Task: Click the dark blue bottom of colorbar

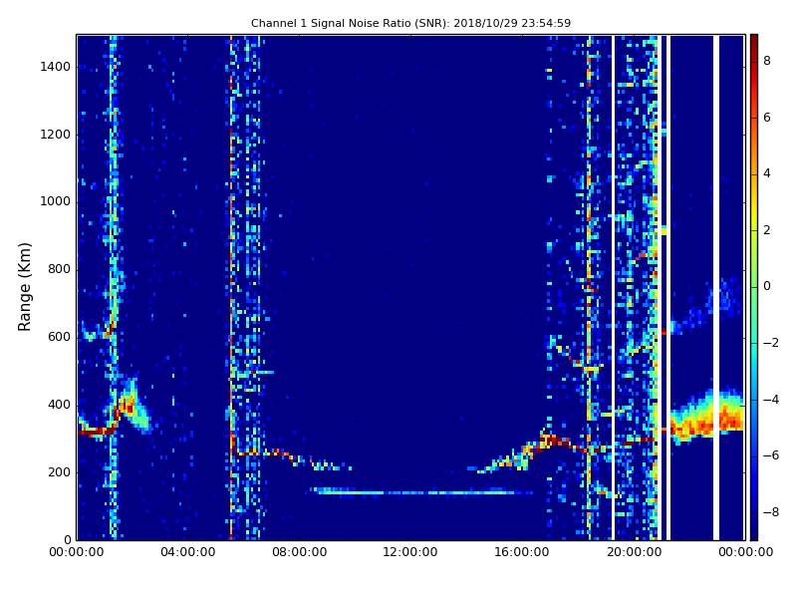Action: coord(754,531)
